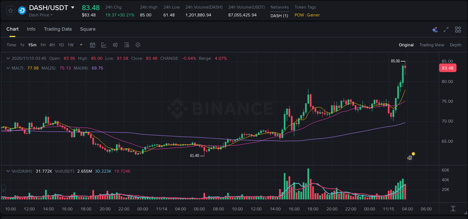Click the line chart style icon
The height and width of the screenshot is (219, 468).
pyautogui.click(x=104, y=45)
